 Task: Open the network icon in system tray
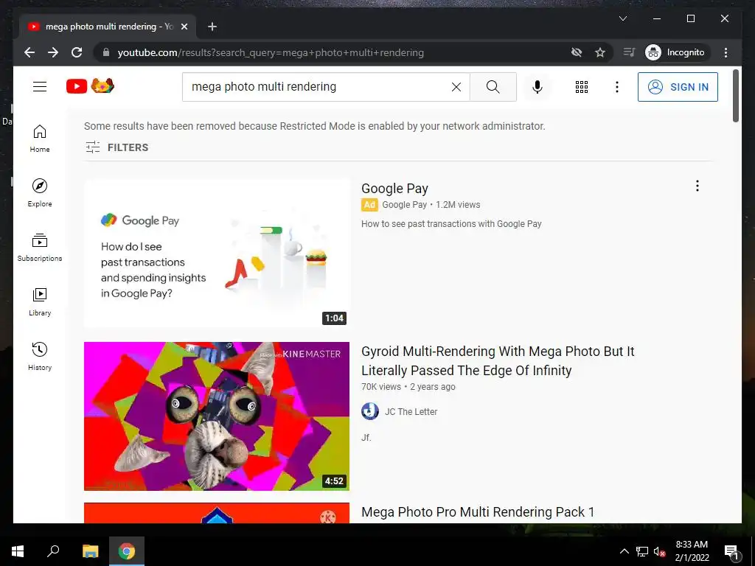[x=642, y=551]
